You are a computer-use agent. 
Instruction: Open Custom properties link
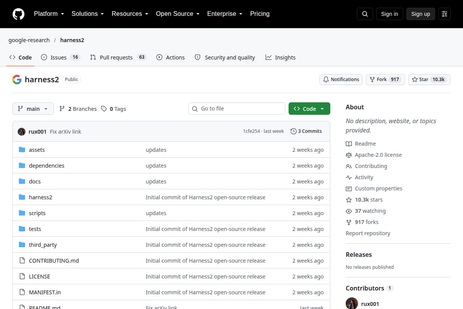[x=374, y=188]
